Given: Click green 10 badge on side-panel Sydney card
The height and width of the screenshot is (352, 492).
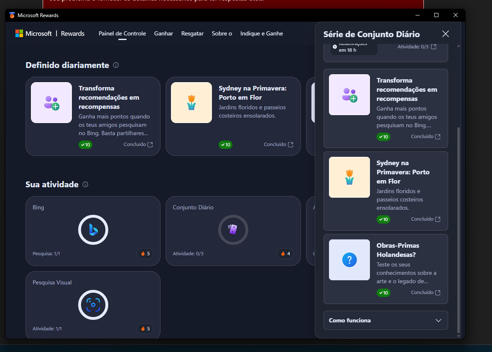Looking at the screenshot, I should tap(383, 219).
